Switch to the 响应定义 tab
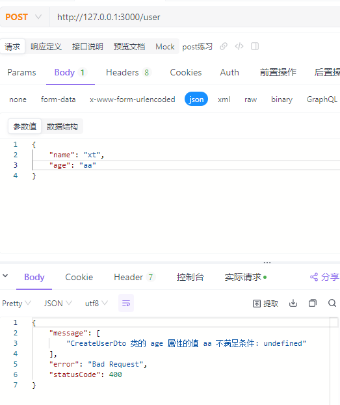Screen dimensions: 340x405 click(x=46, y=47)
